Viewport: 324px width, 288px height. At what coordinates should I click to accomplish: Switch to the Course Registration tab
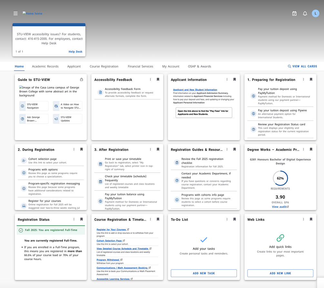tap(104, 66)
